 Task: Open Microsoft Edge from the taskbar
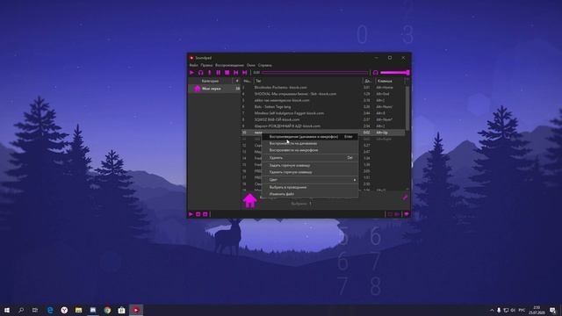50,310
